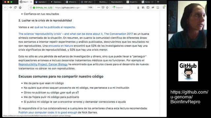Viewport: 211px width, 118px height.
Task: Click the presenter webcam video
Action: (188, 24)
